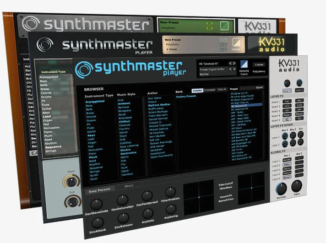Click previous preset arrow beside AR Tabelized BT
326x243 pixels.
[230, 64]
